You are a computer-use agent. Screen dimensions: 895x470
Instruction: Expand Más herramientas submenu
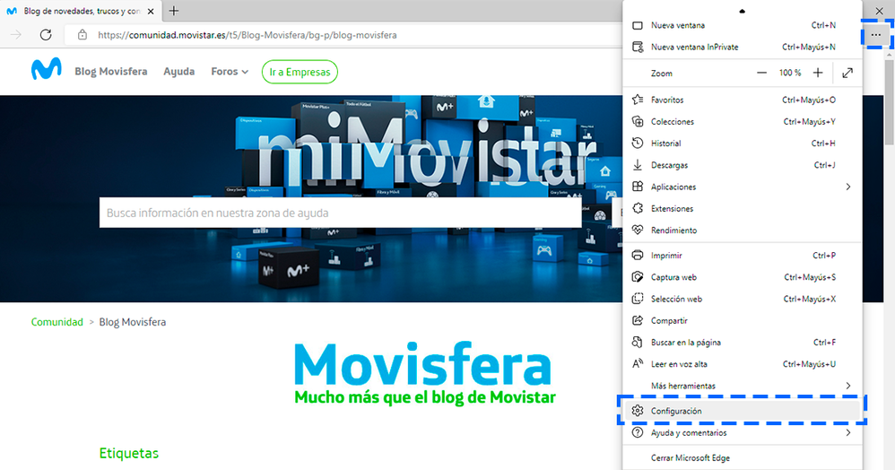pyautogui.click(x=847, y=386)
